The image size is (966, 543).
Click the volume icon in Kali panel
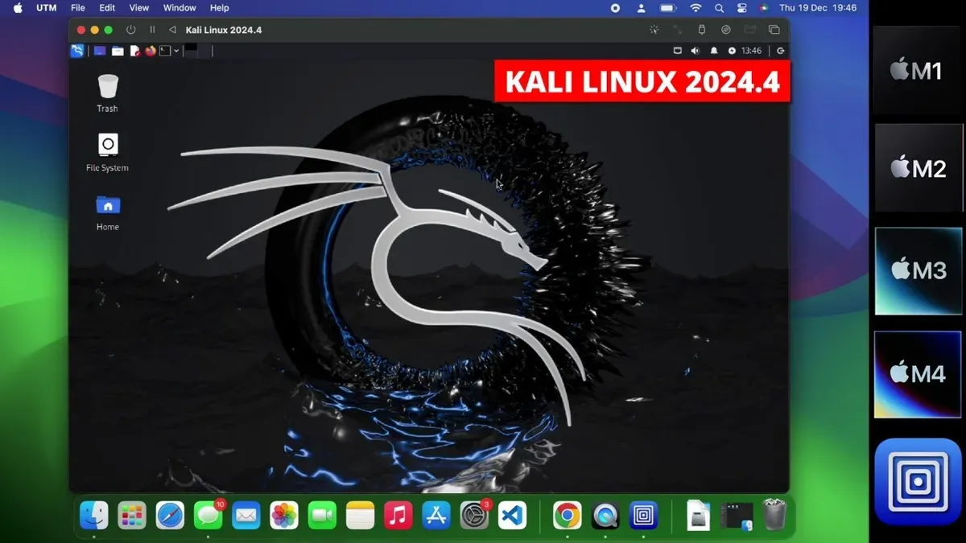(695, 51)
